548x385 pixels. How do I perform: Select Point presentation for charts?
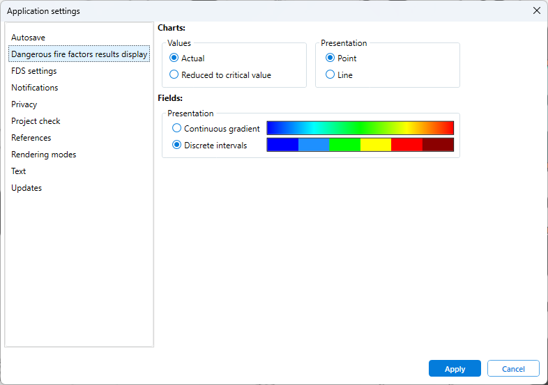330,58
